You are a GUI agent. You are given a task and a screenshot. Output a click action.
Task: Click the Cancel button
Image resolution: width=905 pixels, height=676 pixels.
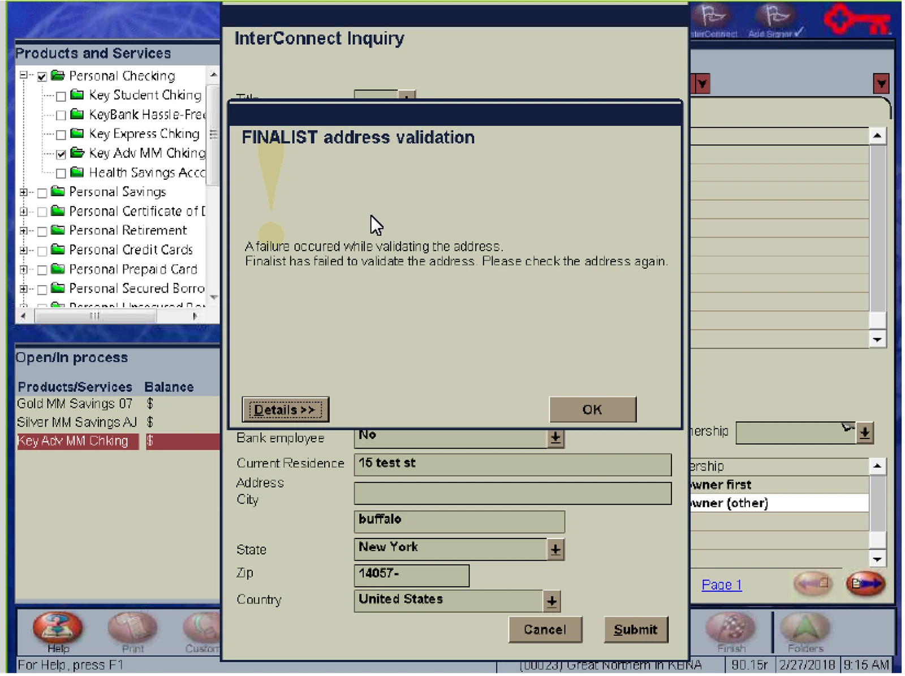click(x=545, y=630)
